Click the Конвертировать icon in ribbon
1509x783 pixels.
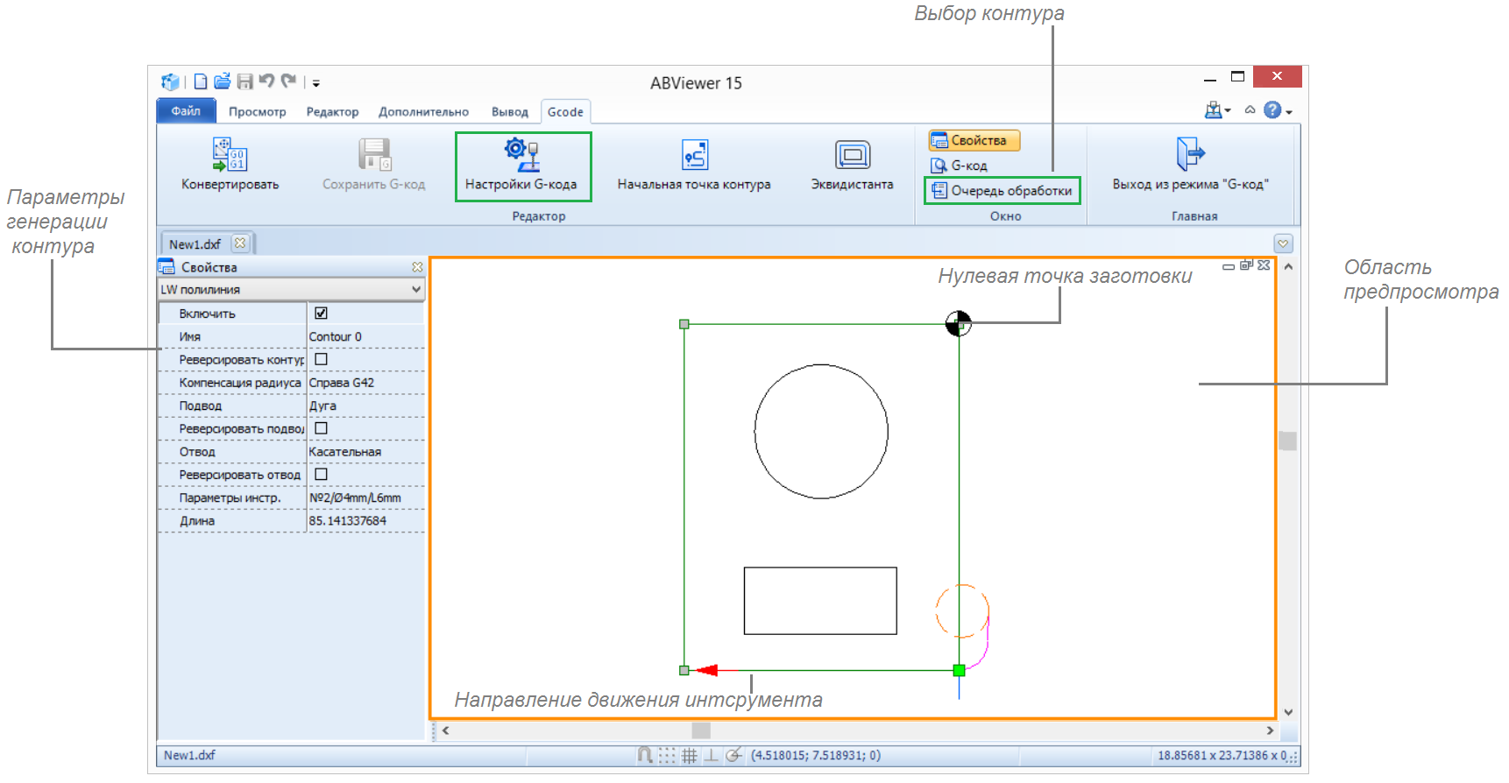pos(230,155)
